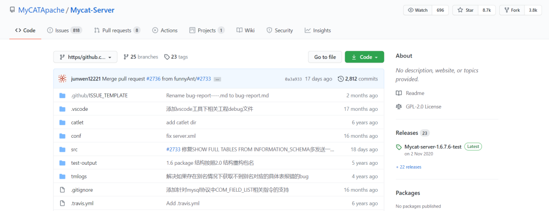Open the .github/ISSUE_TEMPLATE folder

point(99,96)
